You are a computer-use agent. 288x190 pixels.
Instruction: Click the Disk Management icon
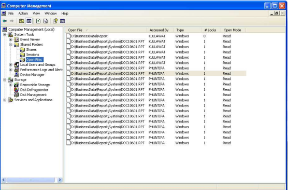tap(17, 95)
